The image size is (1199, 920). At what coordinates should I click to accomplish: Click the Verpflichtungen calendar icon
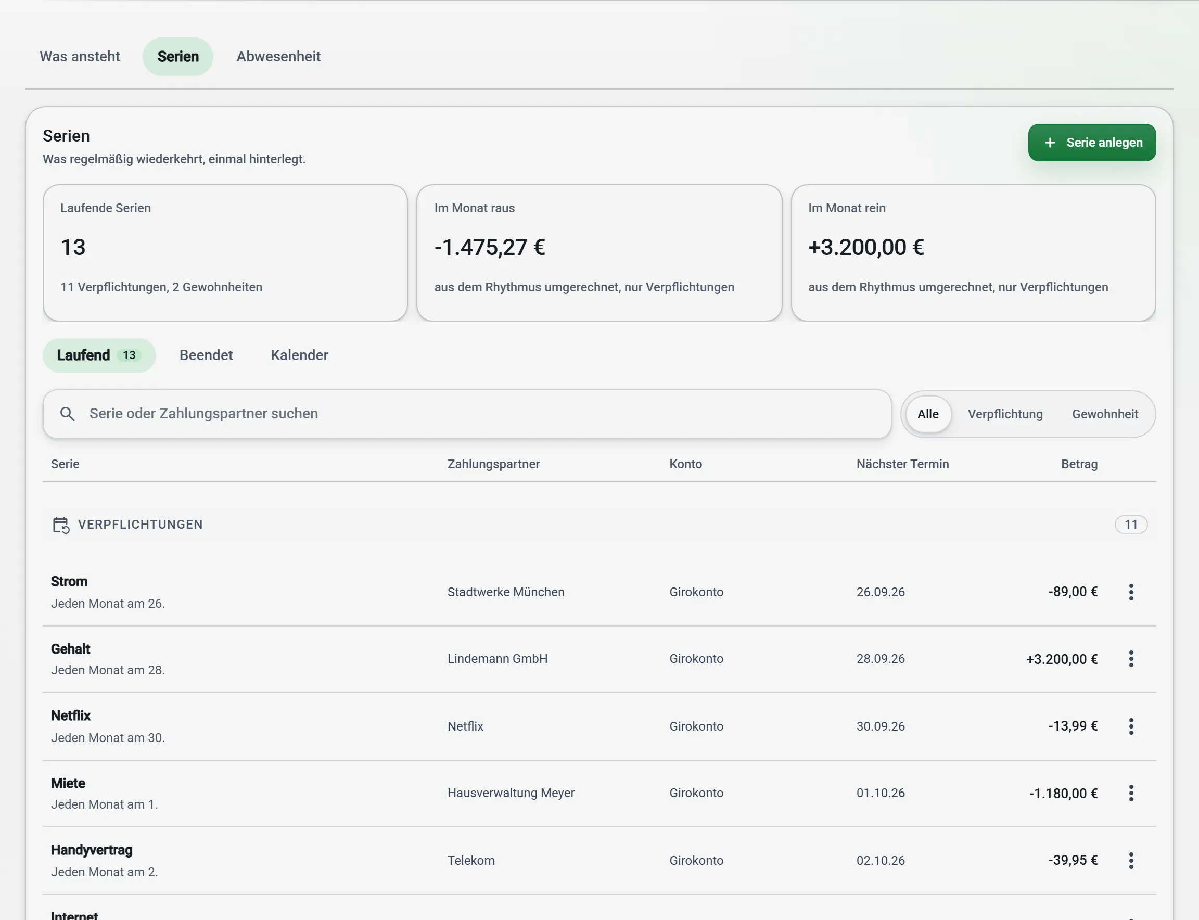point(61,525)
